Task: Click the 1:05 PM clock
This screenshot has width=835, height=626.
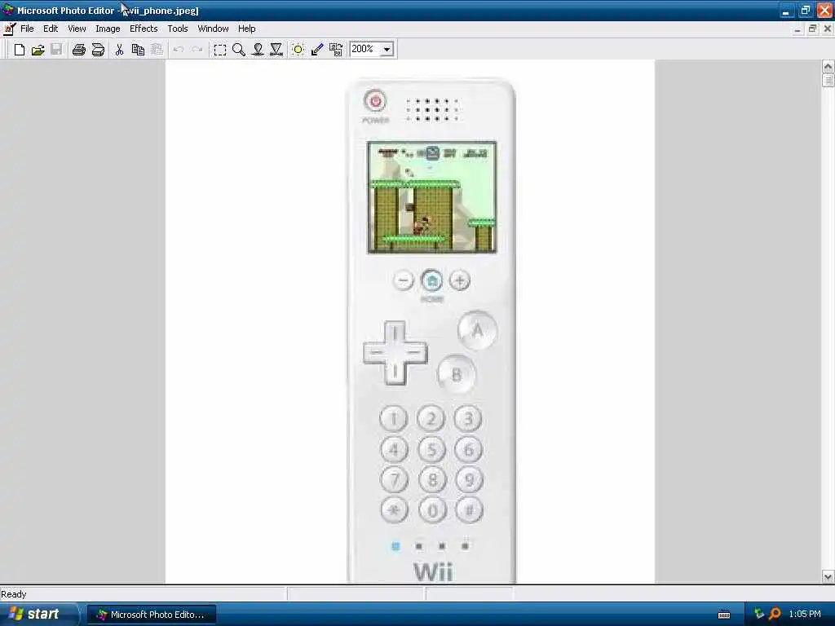Action: [805, 615]
